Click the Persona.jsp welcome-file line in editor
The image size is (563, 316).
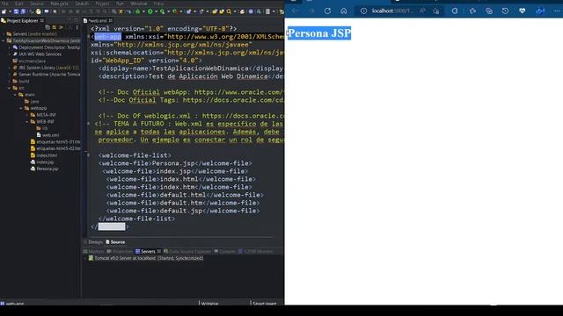175,163
